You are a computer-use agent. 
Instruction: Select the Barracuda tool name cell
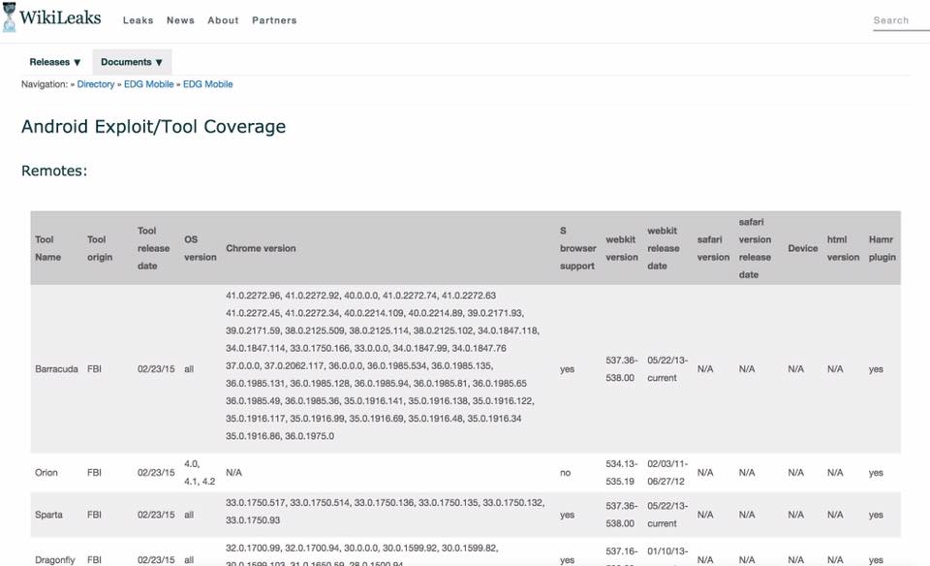tap(56, 369)
